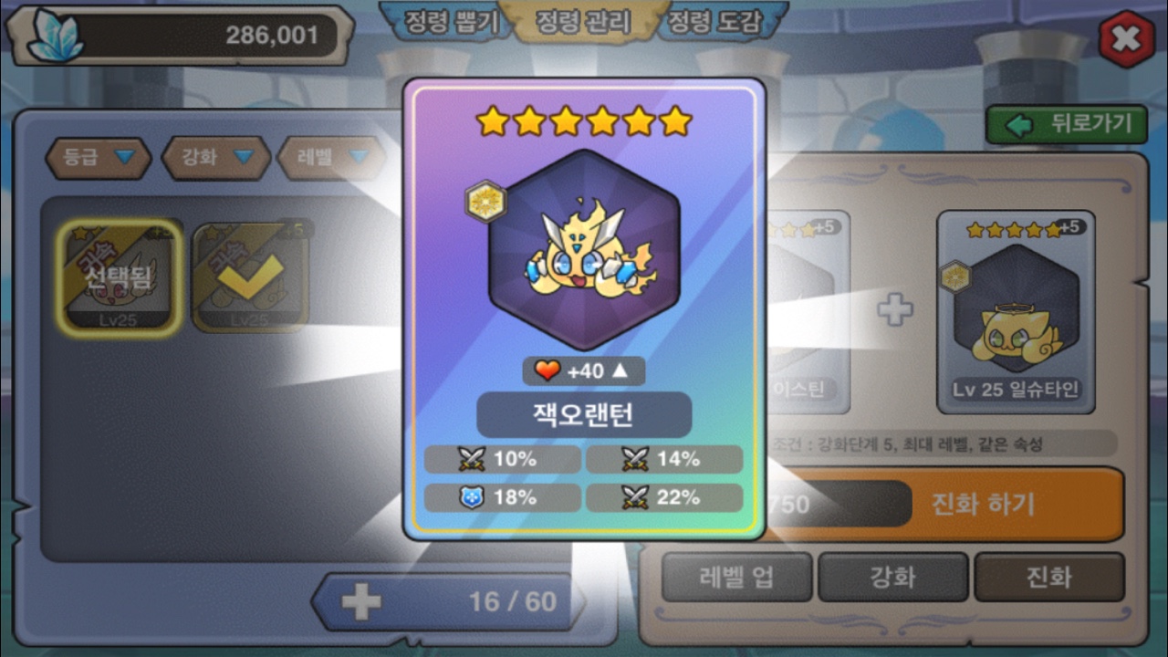Screen dimensions: 1168x657
Task: Close the spirit screen with red X
Action: click(1126, 38)
